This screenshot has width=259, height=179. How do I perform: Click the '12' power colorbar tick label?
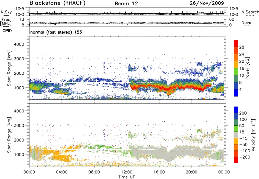pos(242,76)
